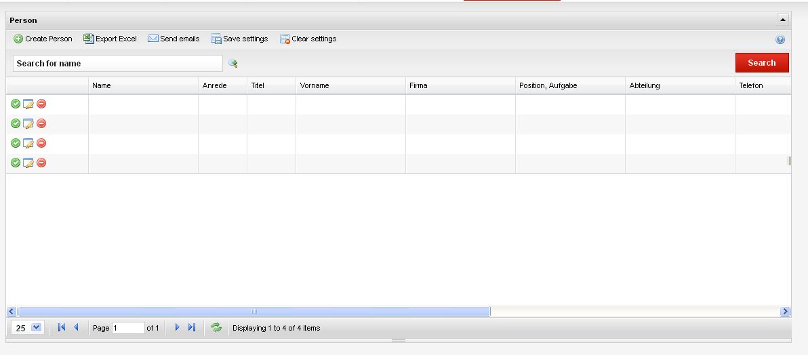Screen dimensions: 808x355
Task: Sort by the Firma column header
Action: tap(461, 85)
